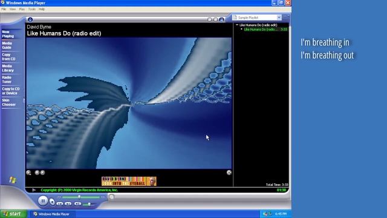Toggle shuffle with the blue round button
This screenshot has width=387, height=218.
(x=222, y=19)
